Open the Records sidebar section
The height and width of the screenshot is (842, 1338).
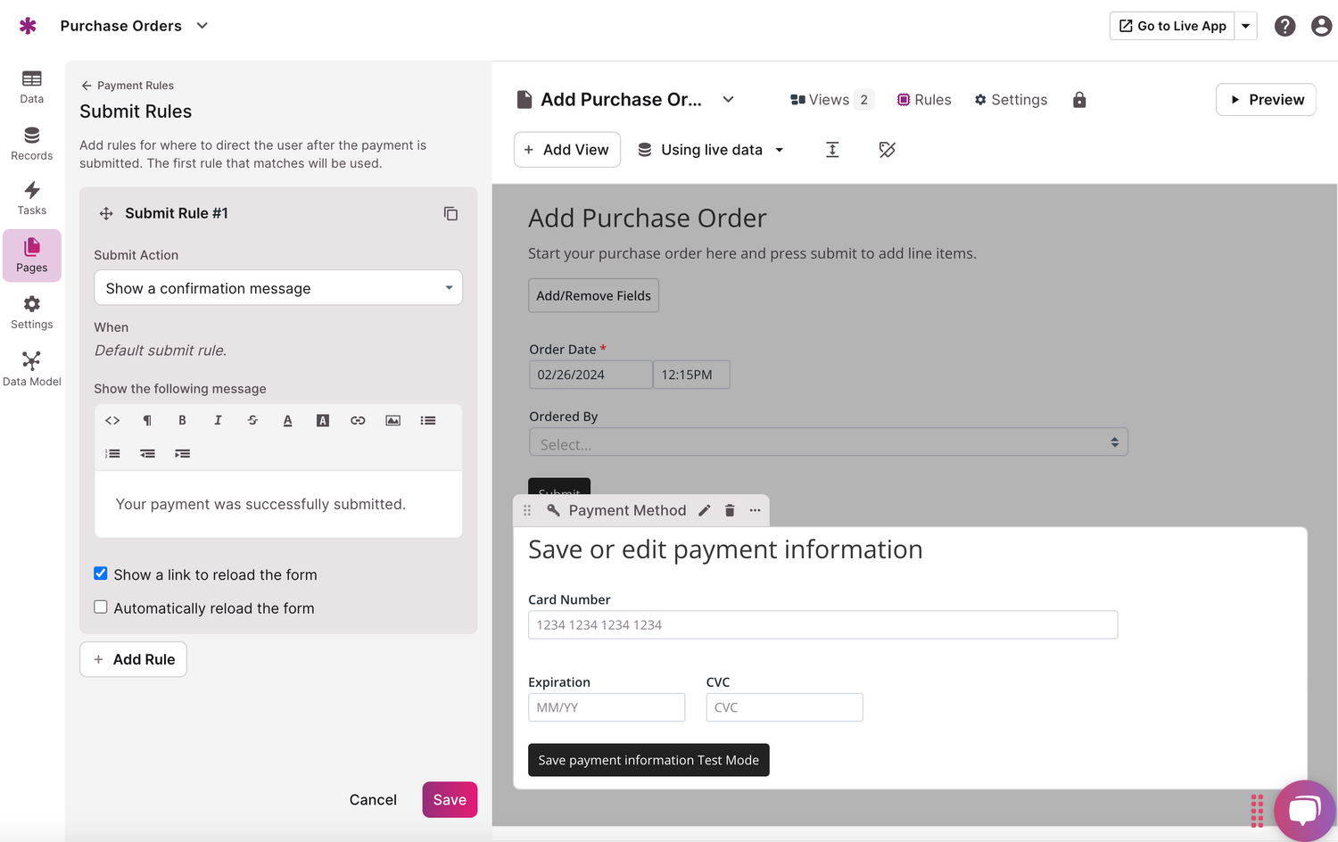pyautogui.click(x=31, y=143)
